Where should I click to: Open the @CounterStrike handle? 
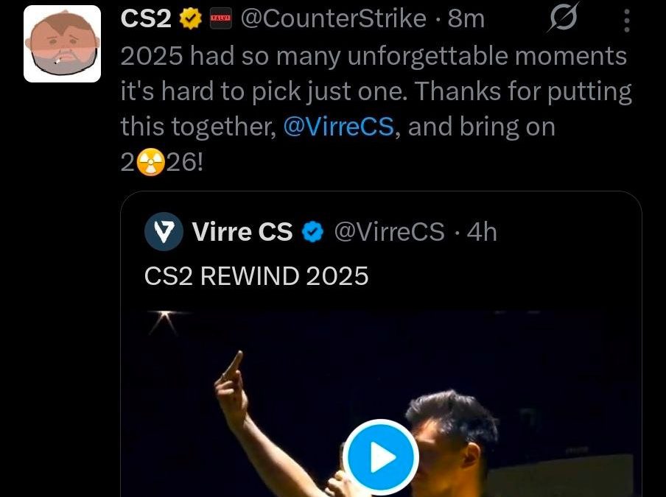point(333,19)
